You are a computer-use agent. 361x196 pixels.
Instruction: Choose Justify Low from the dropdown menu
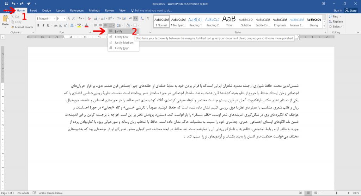pos(123,37)
